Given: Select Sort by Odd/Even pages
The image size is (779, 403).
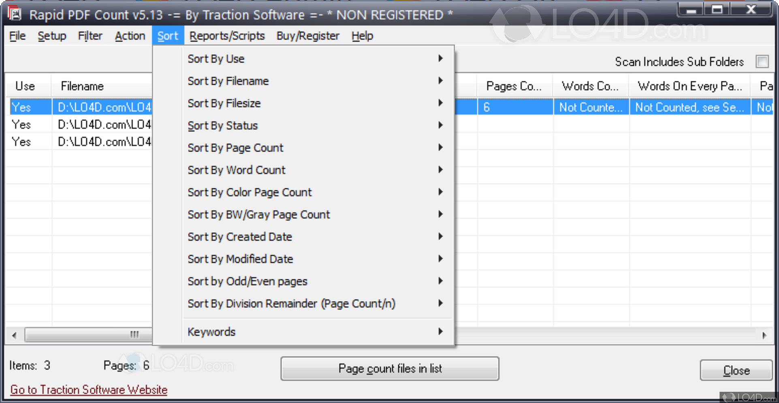Looking at the screenshot, I should pyautogui.click(x=248, y=281).
